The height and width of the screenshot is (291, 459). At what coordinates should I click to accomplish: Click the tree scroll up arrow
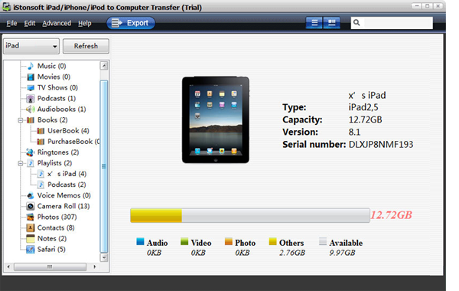(104, 66)
